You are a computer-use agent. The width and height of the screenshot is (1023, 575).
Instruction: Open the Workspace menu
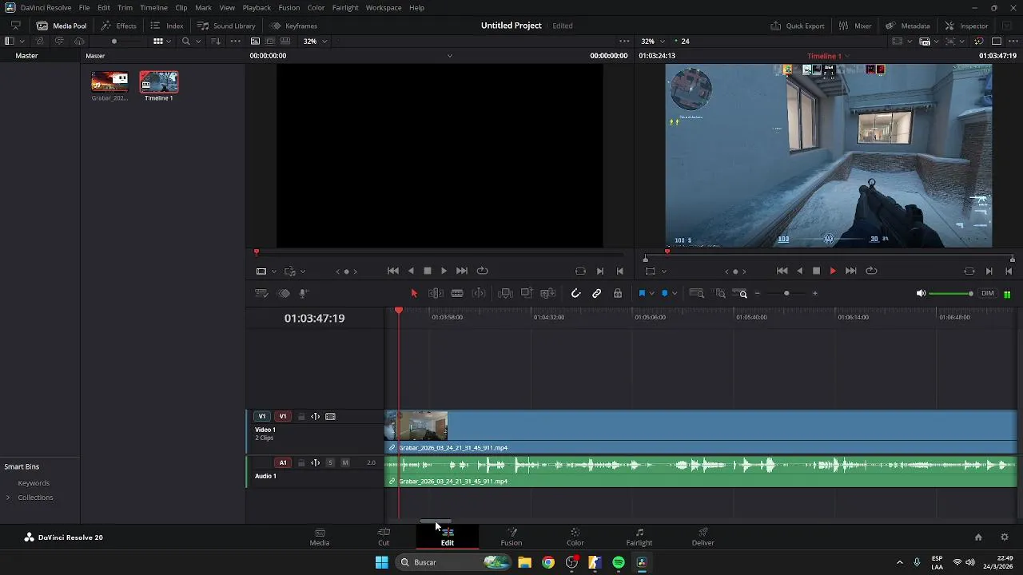[x=384, y=7]
